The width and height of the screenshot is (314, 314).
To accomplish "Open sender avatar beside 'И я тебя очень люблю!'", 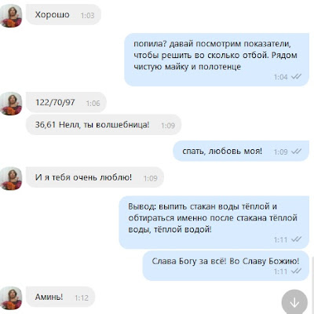I will (11, 178).
